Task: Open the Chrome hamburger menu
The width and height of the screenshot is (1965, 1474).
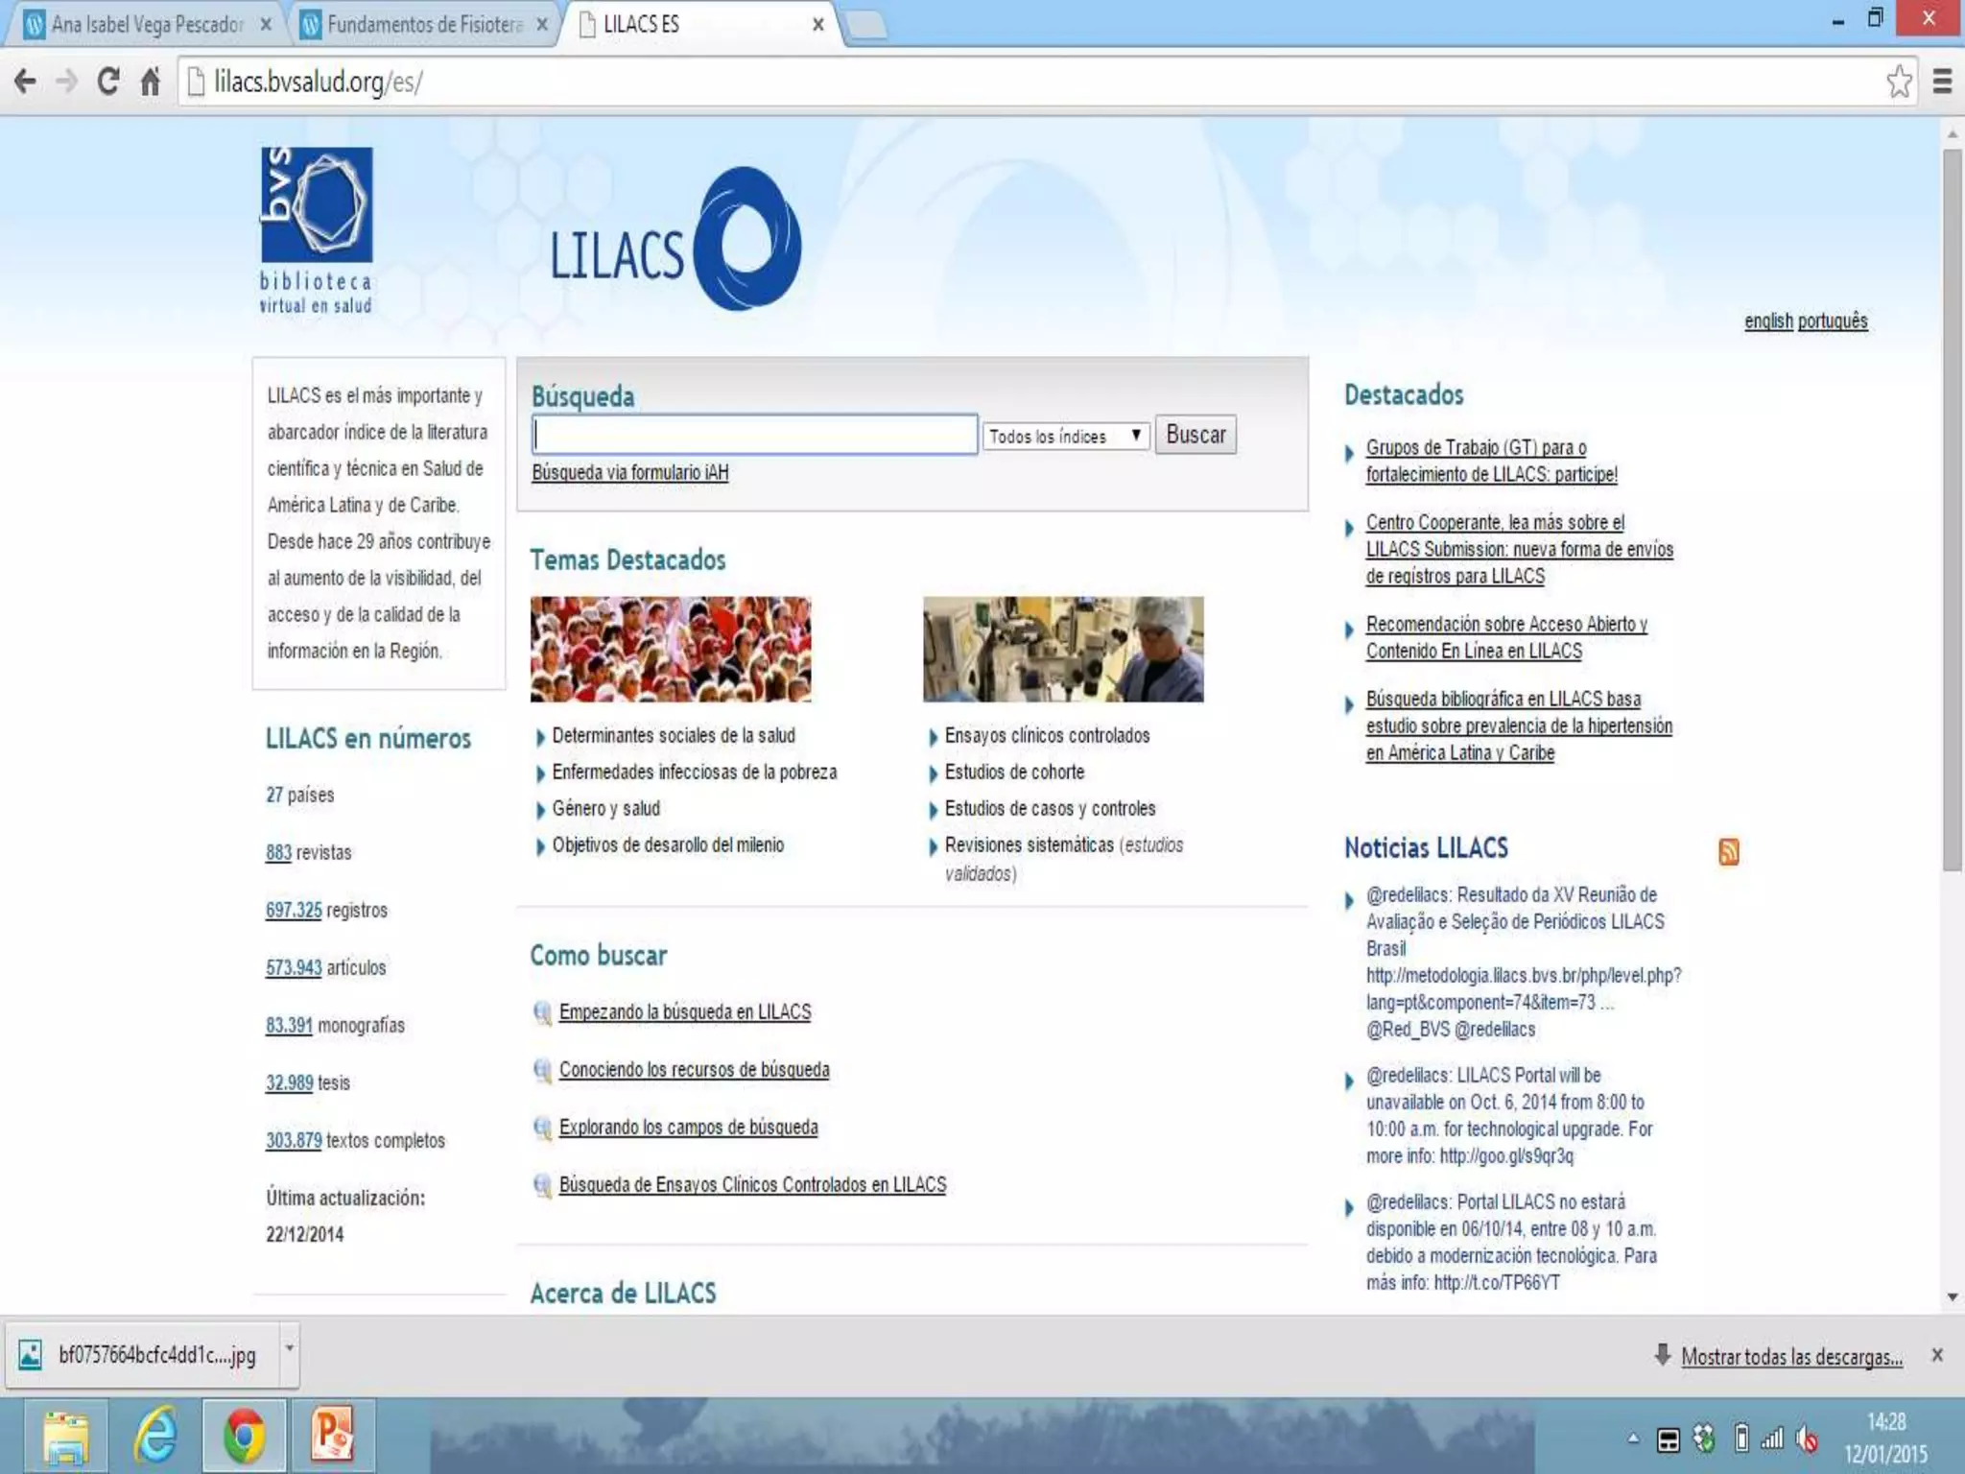Action: tap(1942, 82)
